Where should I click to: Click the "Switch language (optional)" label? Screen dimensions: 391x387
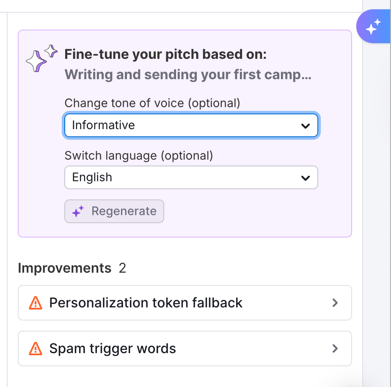[x=139, y=155]
